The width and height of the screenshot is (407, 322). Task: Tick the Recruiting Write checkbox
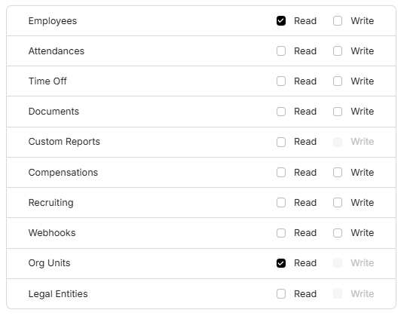click(x=338, y=203)
